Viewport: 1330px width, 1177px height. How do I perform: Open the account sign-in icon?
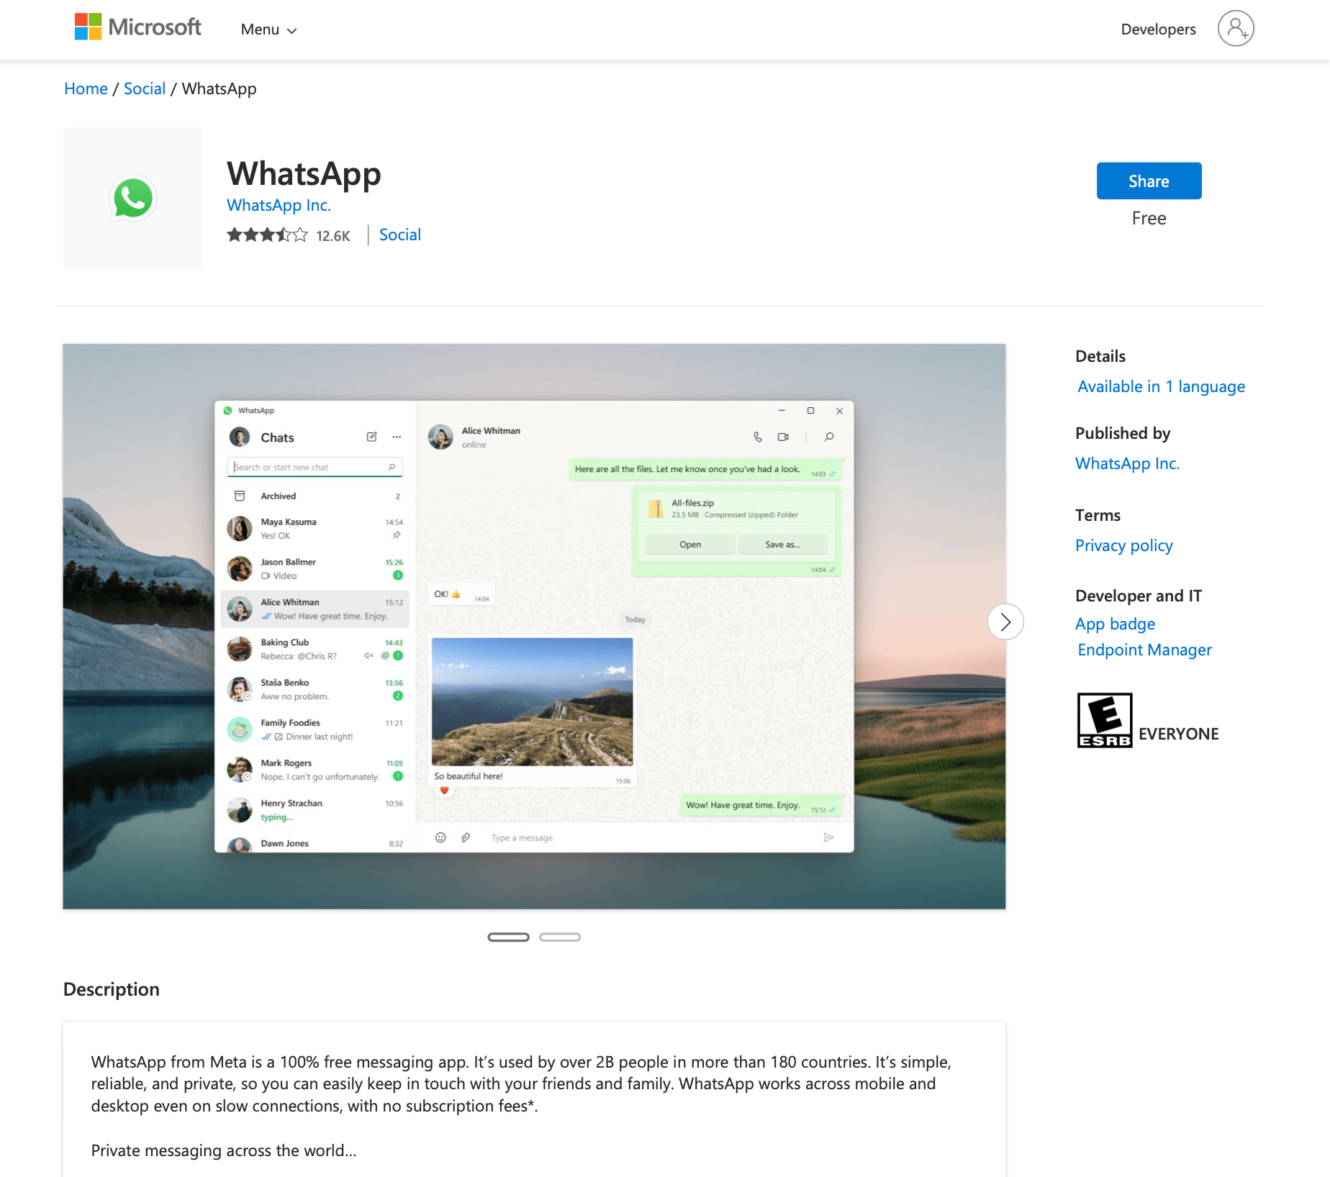[x=1236, y=29]
